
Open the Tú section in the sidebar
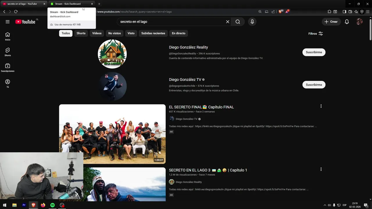(8, 84)
